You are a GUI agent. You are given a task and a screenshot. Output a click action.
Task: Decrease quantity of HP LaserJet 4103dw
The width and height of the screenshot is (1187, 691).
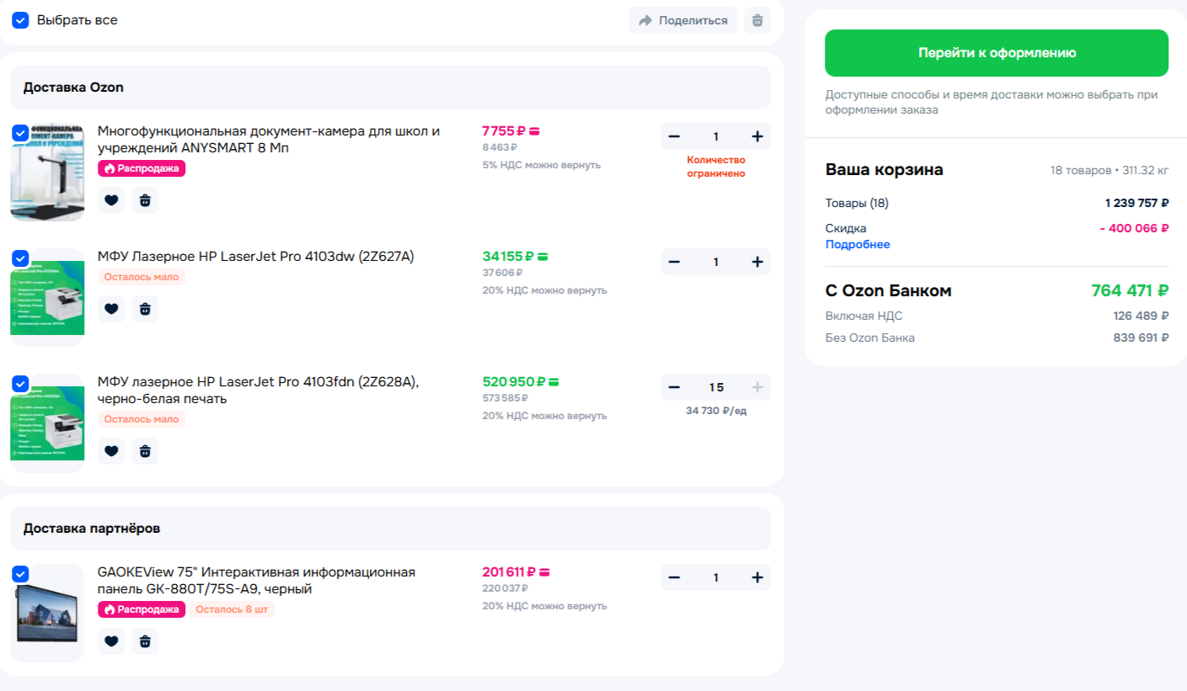click(x=674, y=262)
